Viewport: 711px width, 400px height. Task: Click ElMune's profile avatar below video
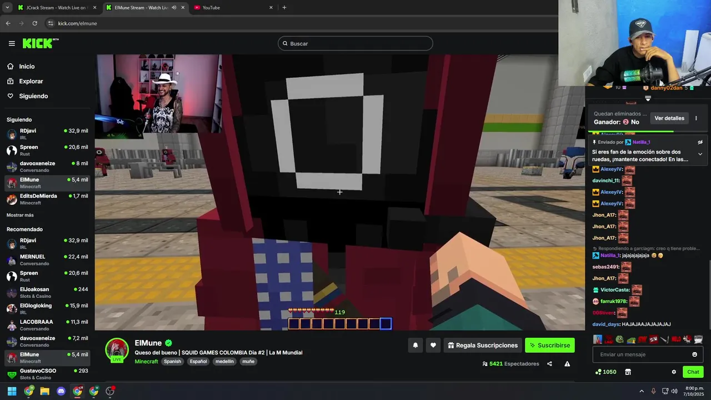(x=117, y=350)
